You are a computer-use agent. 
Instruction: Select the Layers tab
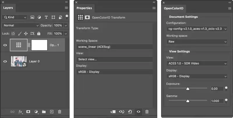pos(8,8)
